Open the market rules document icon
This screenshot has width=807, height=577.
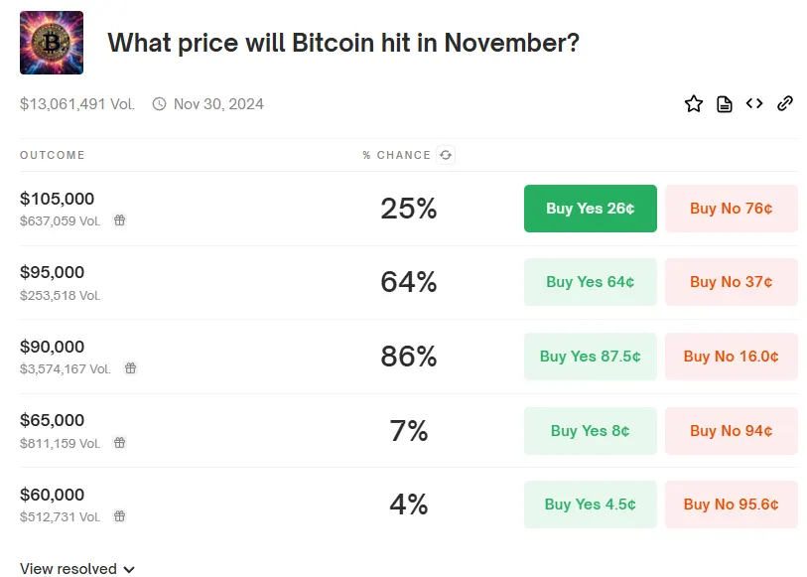(725, 103)
